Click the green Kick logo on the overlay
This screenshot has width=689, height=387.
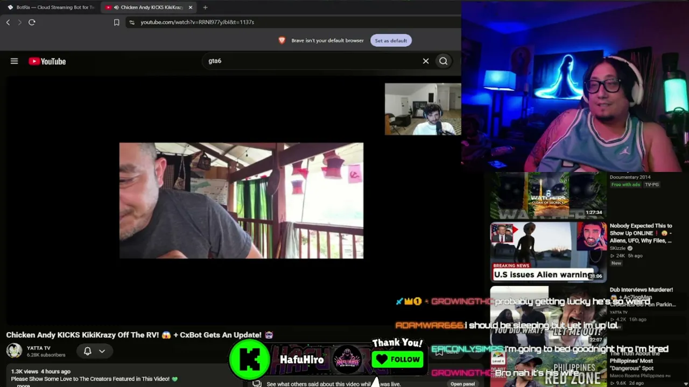pyautogui.click(x=250, y=359)
